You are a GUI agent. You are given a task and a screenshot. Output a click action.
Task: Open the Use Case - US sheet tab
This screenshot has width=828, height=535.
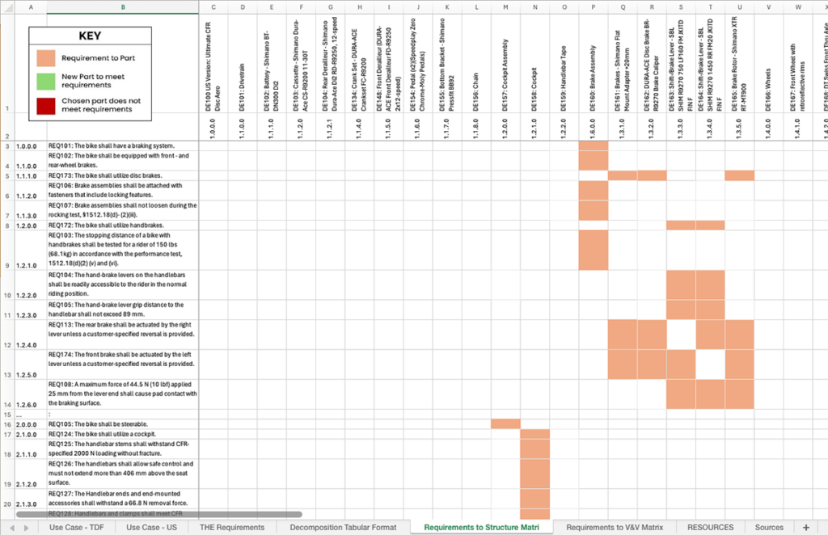(x=151, y=527)
